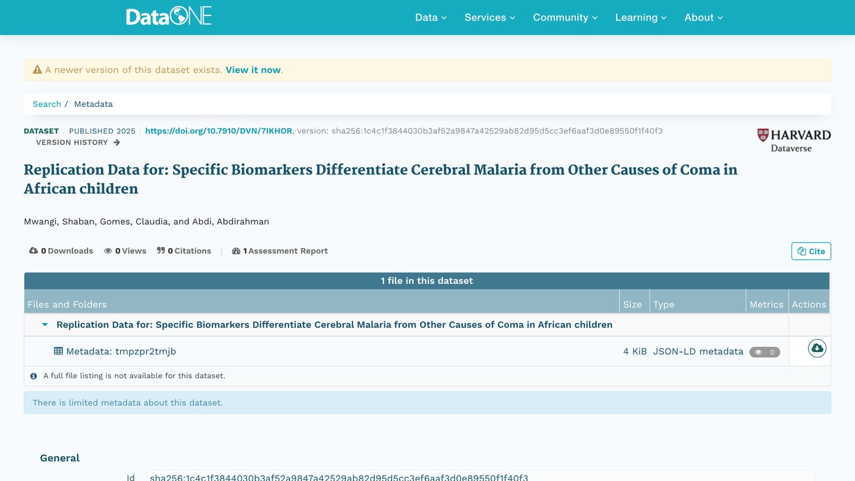Click the author names line
The image size is (855, 481).
[x=146, y=222]
